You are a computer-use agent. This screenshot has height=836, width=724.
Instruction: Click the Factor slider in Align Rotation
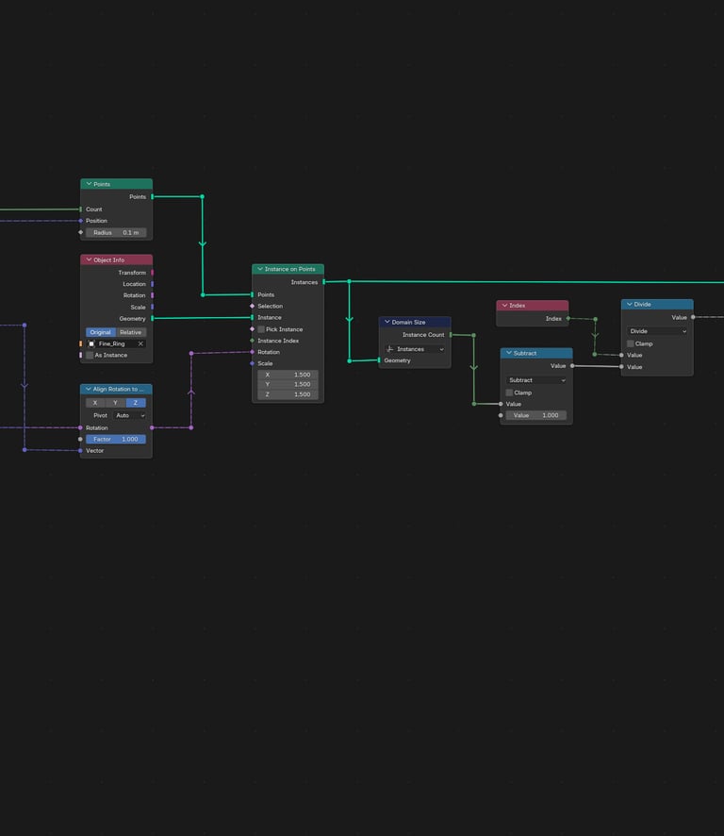pos(116,440)
